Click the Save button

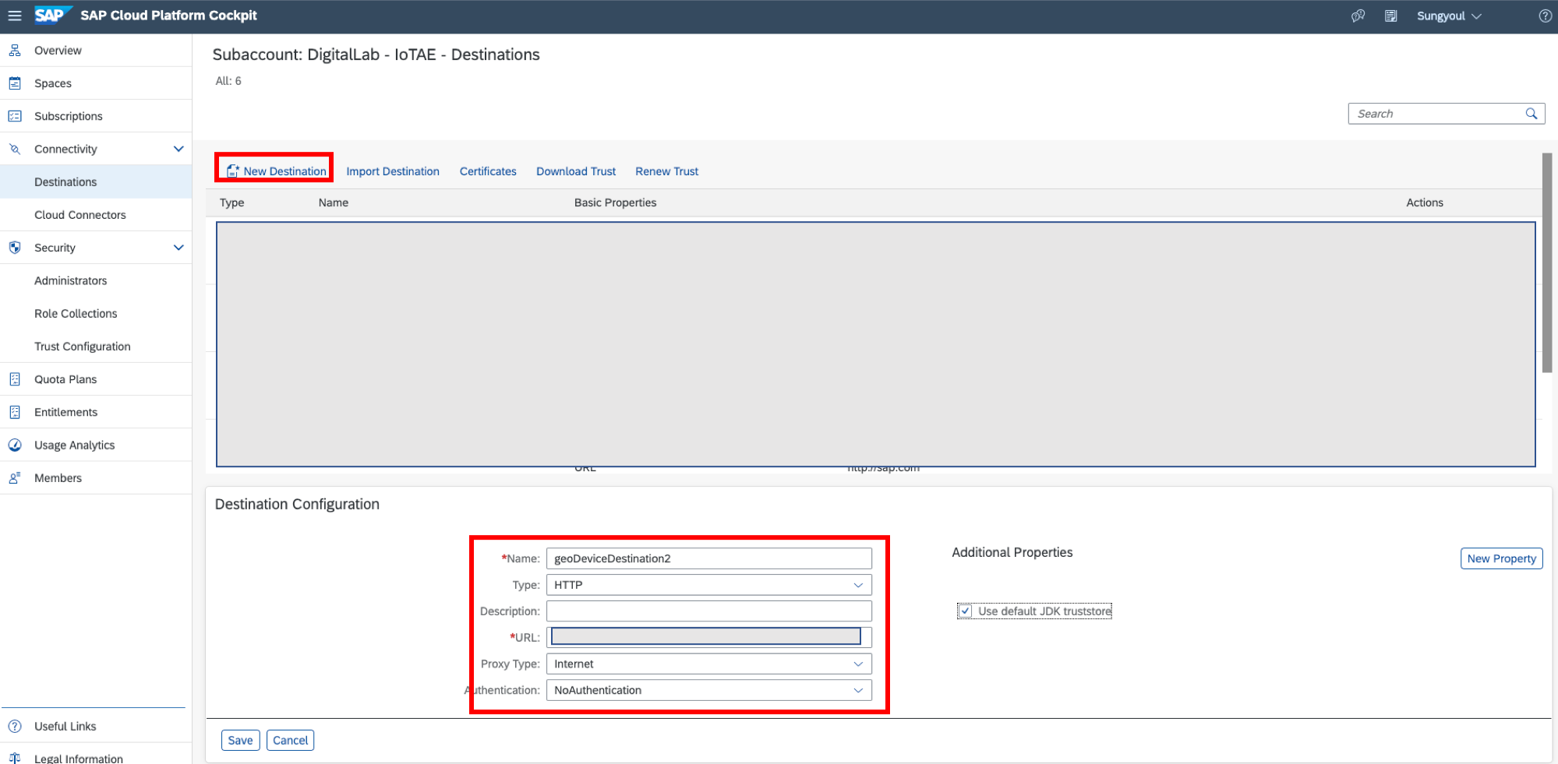point(240,741)
